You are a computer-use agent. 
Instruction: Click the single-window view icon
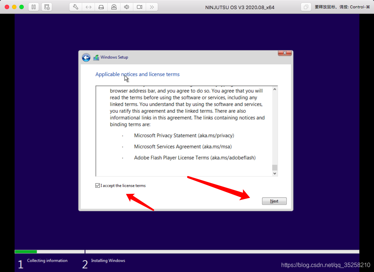306,7
